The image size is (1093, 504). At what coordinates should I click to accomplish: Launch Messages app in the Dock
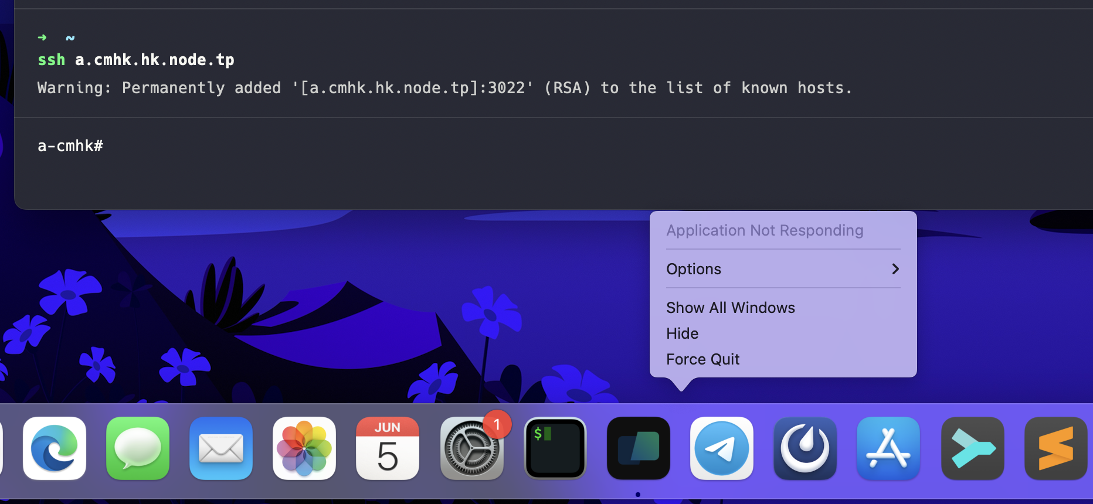pyautogui.click(x=138, y=448)
